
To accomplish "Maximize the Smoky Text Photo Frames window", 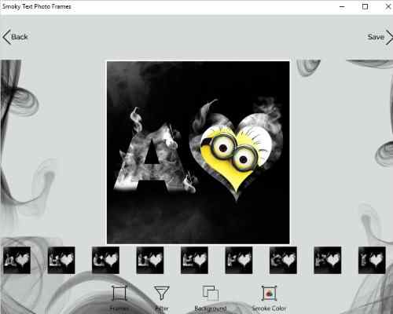I will (x=365, y=7).
